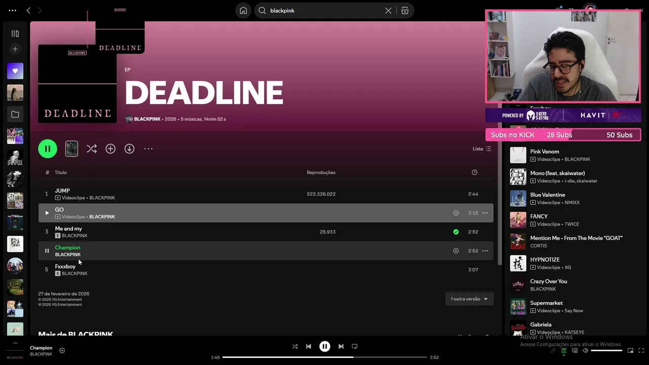The height and width of the screenshot is (365, 649).
Task: Select the JUMP track row
Action: [266, 194]
